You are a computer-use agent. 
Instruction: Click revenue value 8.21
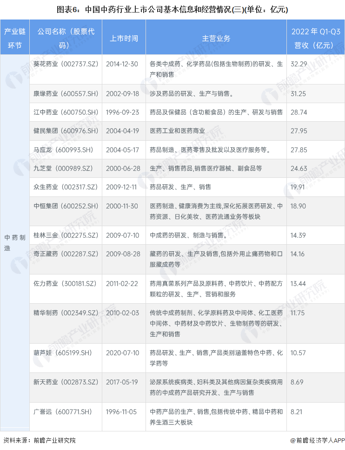coord(296,412)
